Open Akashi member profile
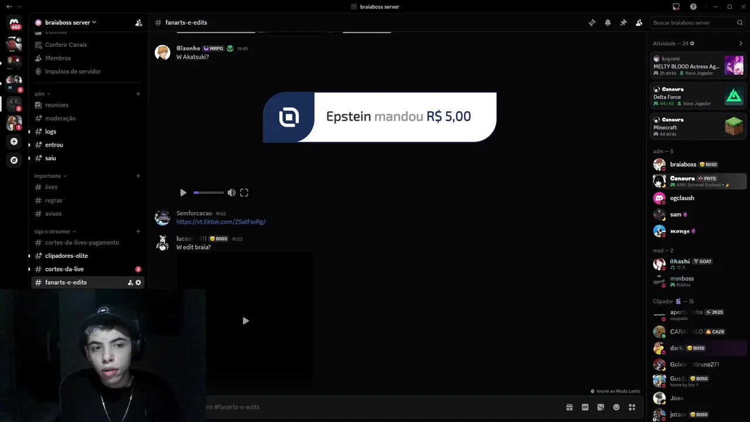The image size is (750, 422). pyautogui.click(x=698, y=264)
